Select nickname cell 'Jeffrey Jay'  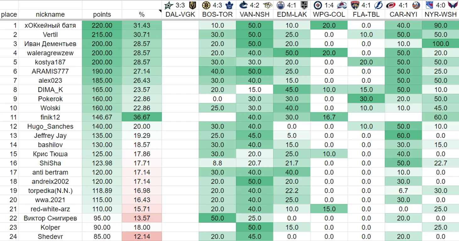[50, 136]
